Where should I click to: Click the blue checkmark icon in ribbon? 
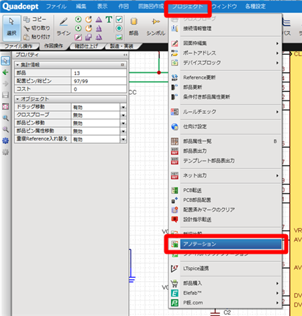119,19
